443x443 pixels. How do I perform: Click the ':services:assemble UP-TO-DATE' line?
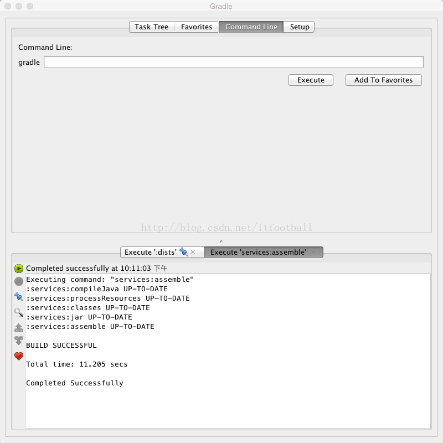[90, 327]
